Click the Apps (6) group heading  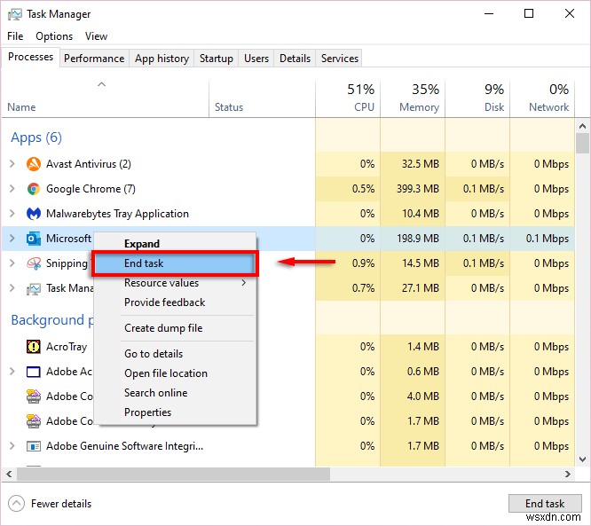pos(36,137)
